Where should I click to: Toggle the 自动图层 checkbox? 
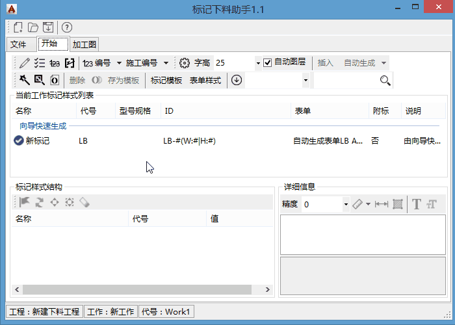268,62
